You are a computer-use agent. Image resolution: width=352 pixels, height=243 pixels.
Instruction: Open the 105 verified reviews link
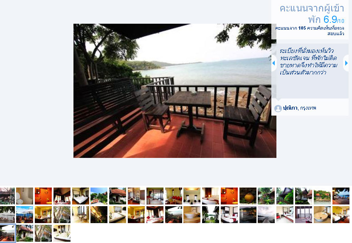(x=310, y=30)
